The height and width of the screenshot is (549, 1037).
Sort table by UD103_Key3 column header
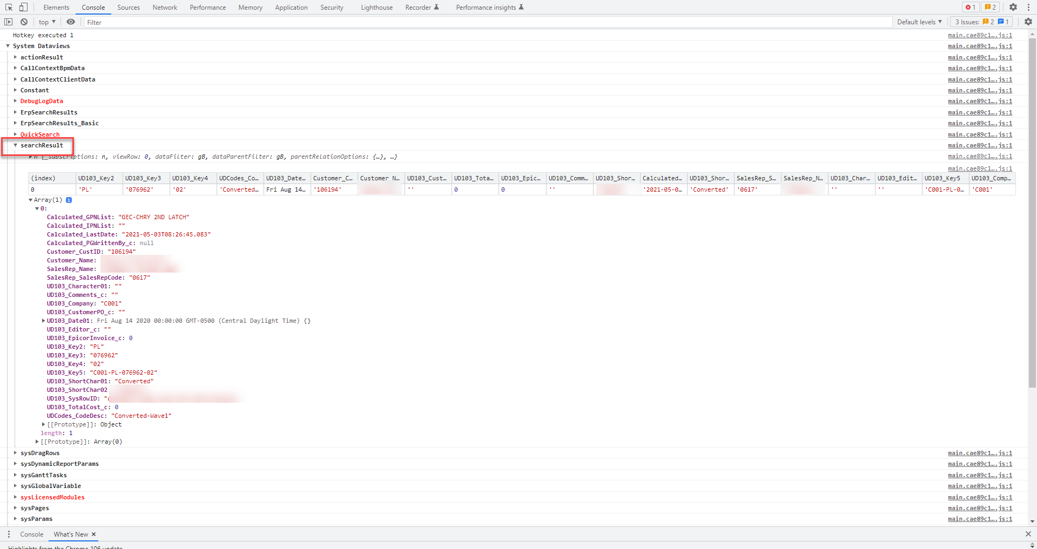click(146, 179)
